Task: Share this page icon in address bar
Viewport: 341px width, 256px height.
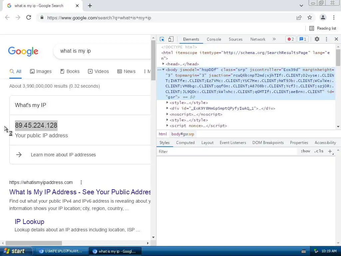Action: pyautogui.click(x=299, y=17)
